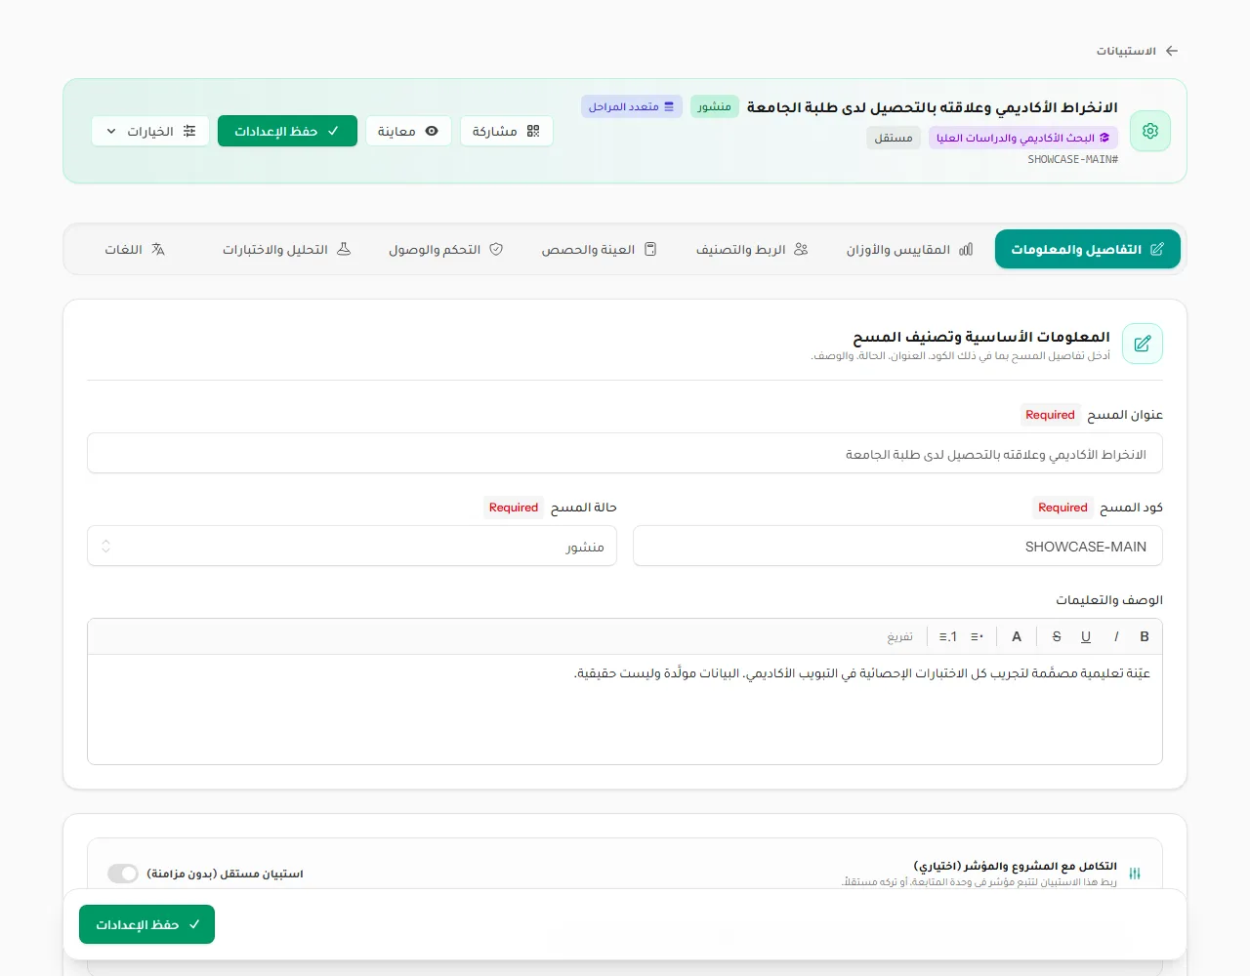The image size is (1250, 976).
Task: Apply underline formatting in the description editor
Action: point(1086,636)
